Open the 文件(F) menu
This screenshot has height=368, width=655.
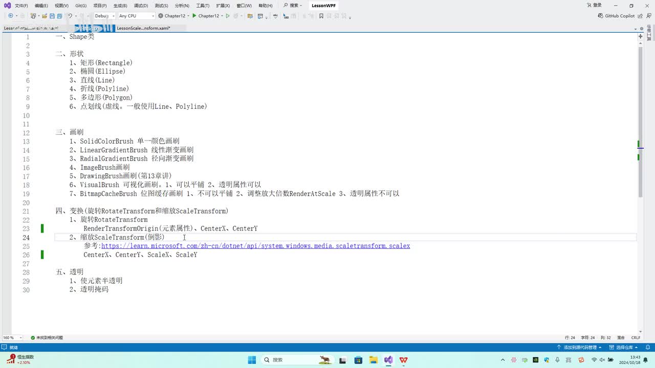coord(21,6)
